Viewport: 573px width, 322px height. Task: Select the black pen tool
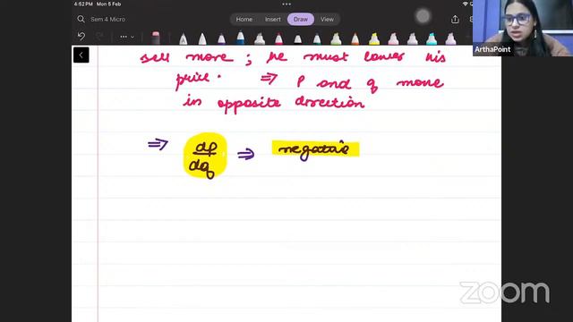click(298, 38)
